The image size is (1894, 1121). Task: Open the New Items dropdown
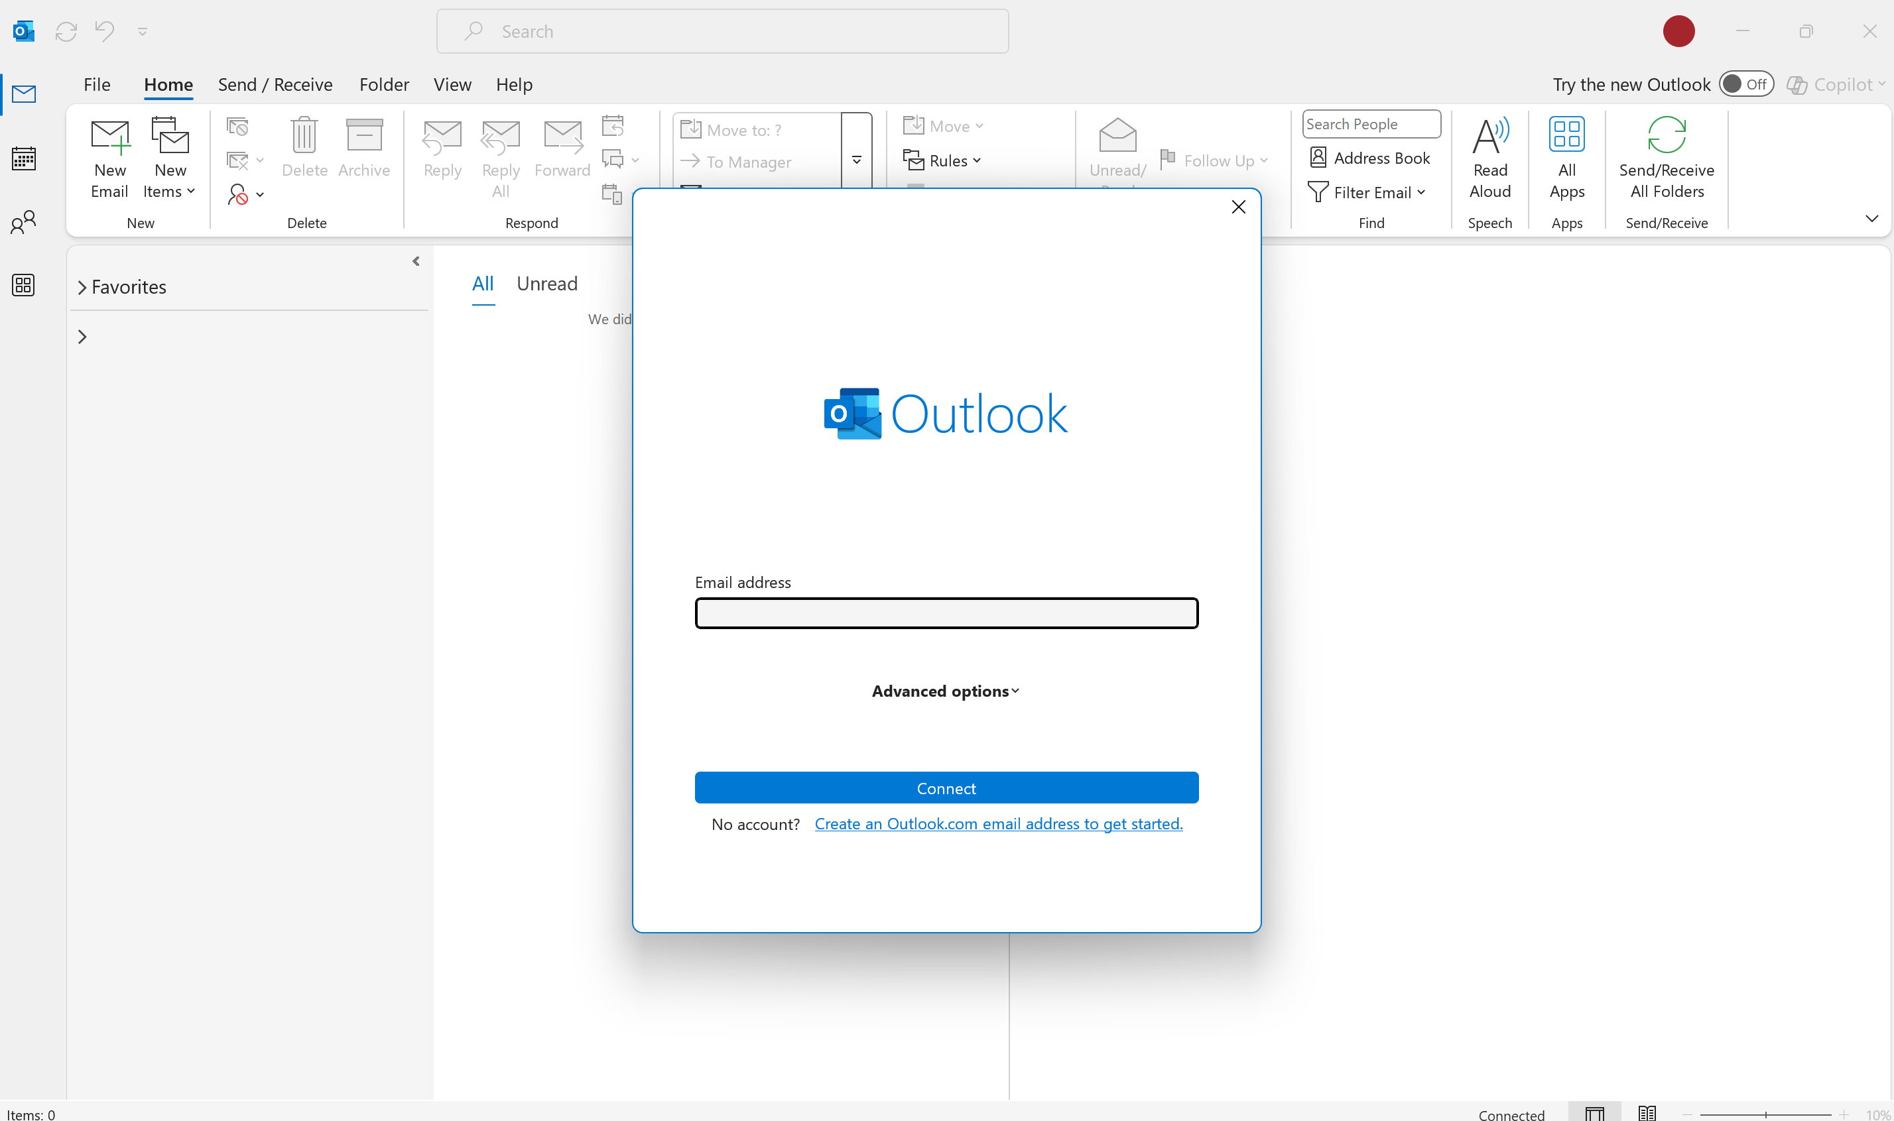170,158
